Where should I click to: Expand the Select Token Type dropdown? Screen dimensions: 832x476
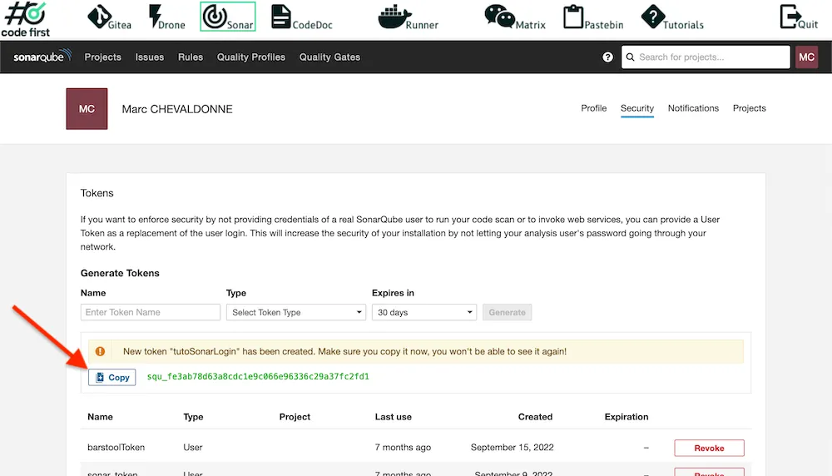point(296,312)
